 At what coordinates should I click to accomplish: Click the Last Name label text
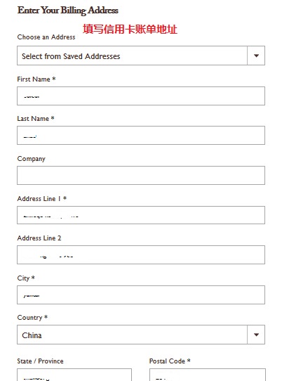click(36, 119)
